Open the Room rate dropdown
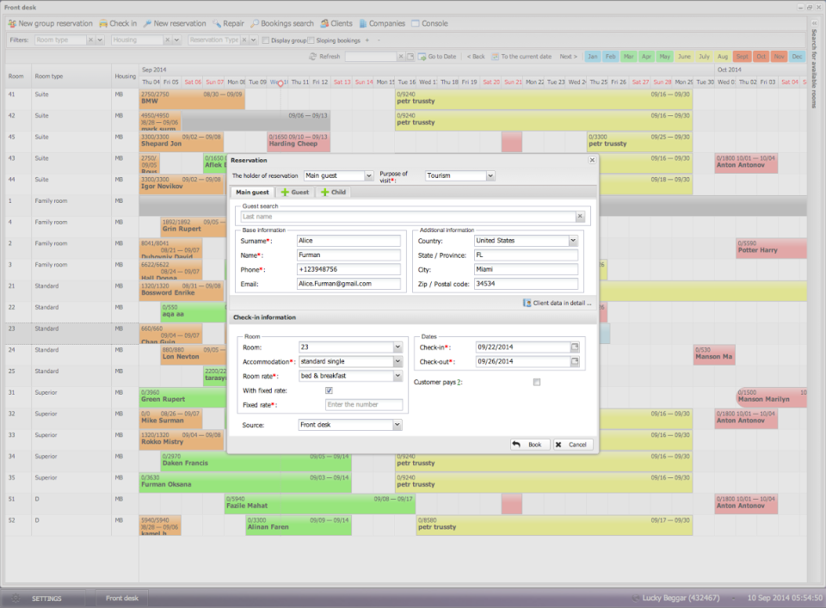Image resolution: width=826 pixels, height=608 pixels. click(398, 376)
